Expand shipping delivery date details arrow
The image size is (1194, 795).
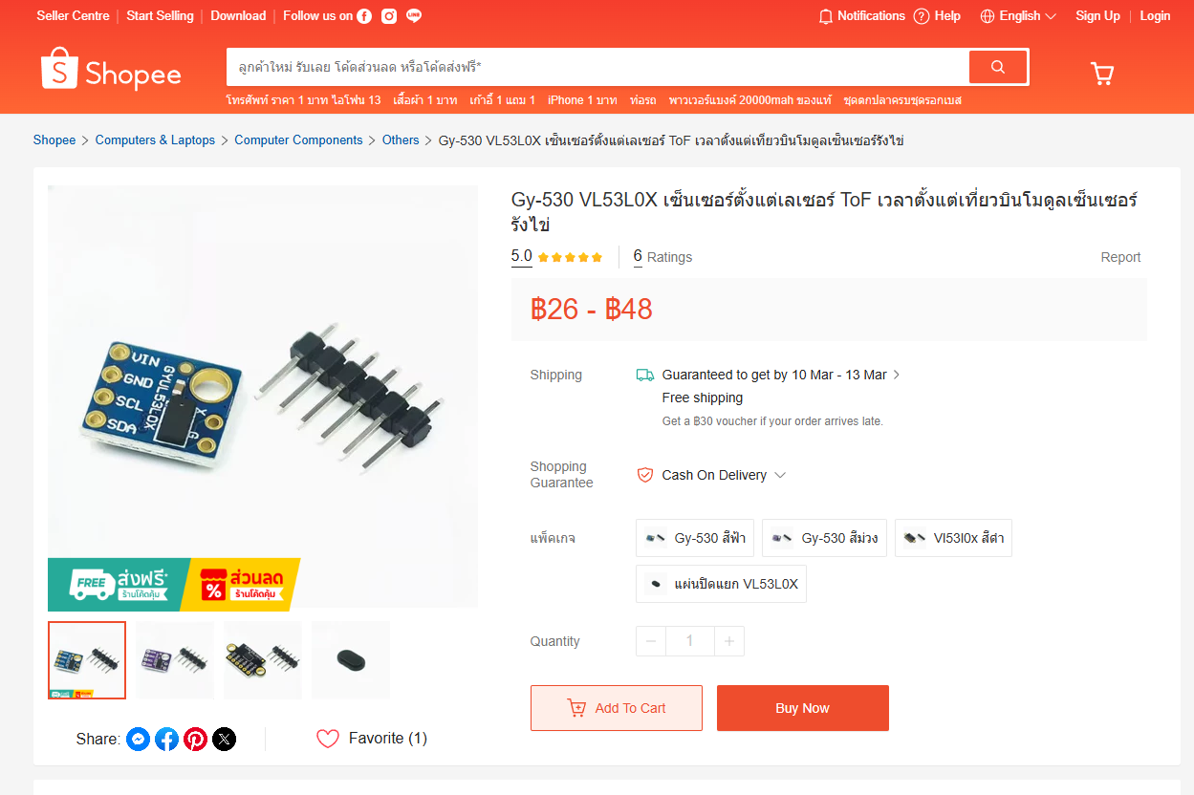(897, 375)
